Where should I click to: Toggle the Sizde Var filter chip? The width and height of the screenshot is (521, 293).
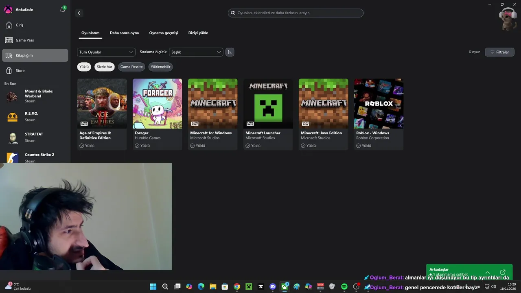[105, 67]
